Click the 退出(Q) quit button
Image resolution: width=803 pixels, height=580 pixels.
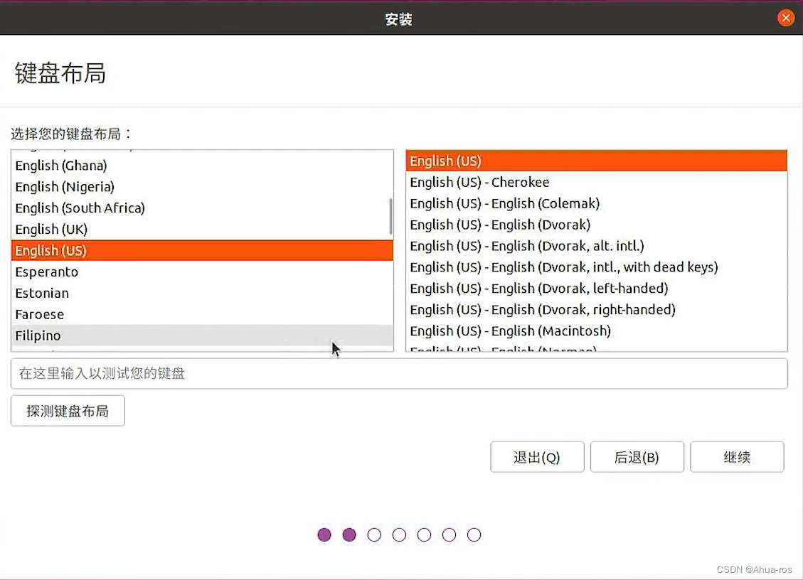(537, 456)
